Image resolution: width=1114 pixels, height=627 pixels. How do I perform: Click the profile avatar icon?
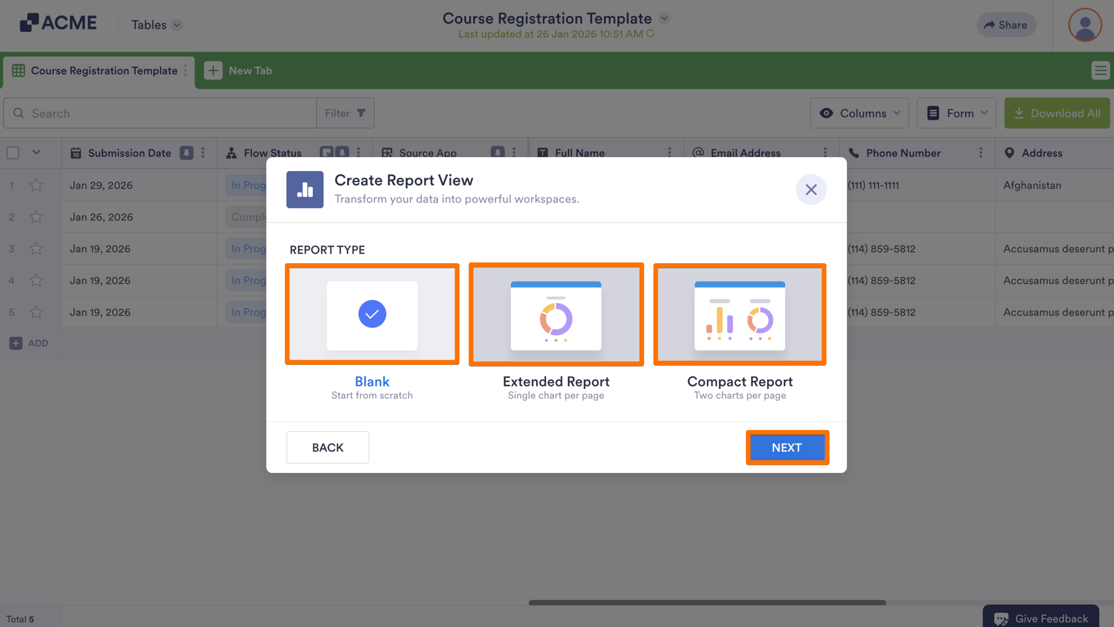click(1085, 25)
